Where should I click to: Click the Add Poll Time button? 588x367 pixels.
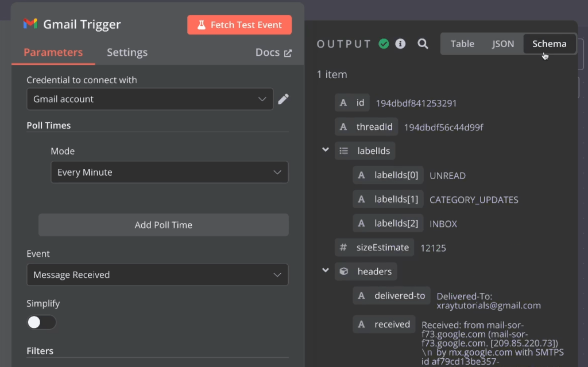[163, 225]
